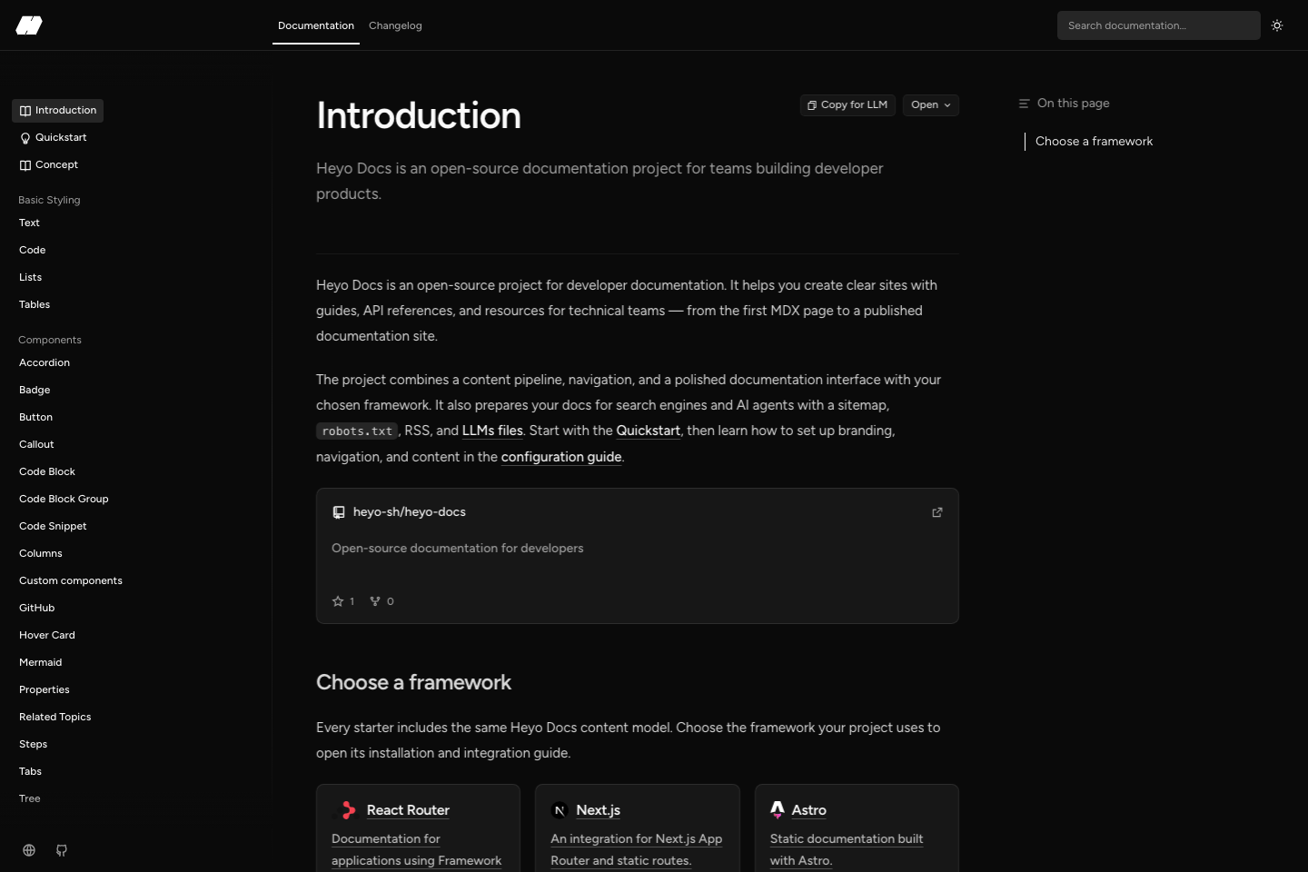
Task: Go to the Code styling page
Action: click(x=32, y=251)
